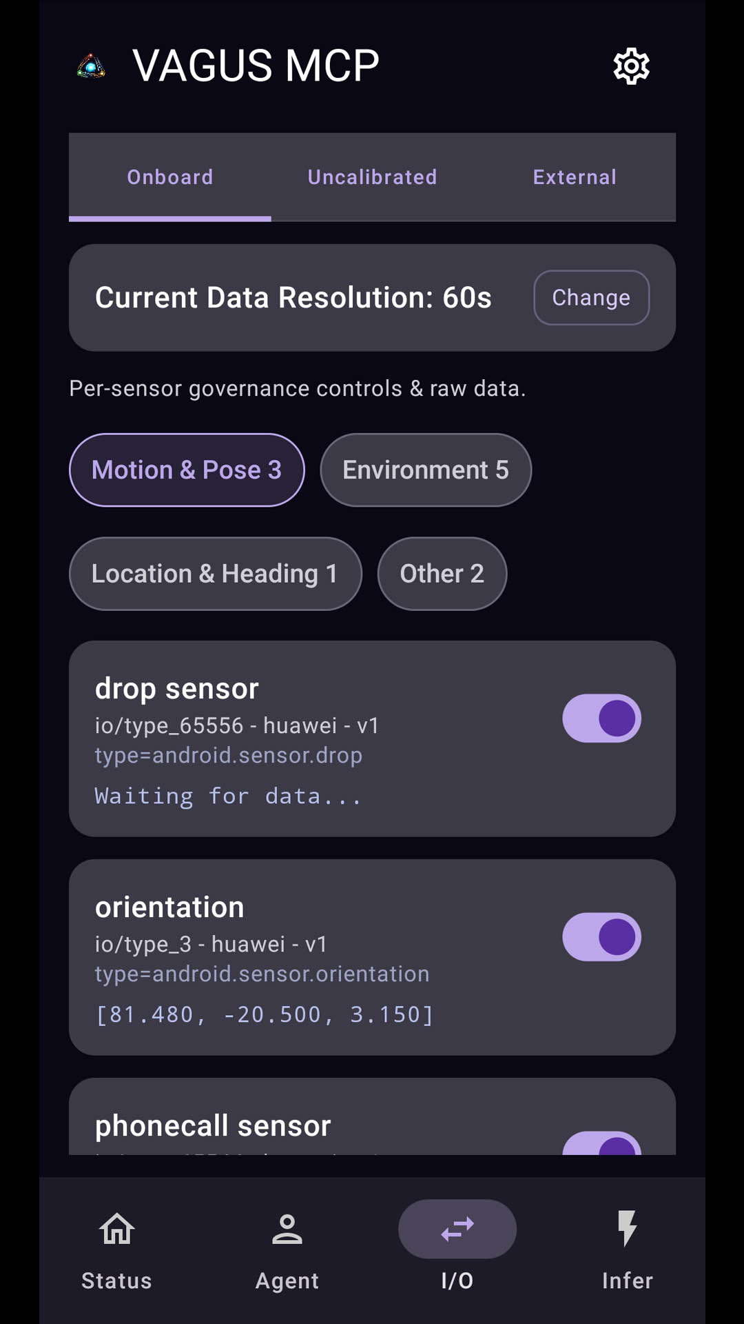Viewport: 744px width, 1324px height.
Task: Select the Motion & Pose 3 filter chip
Action: pyautogui.click(x=187, y=470)
